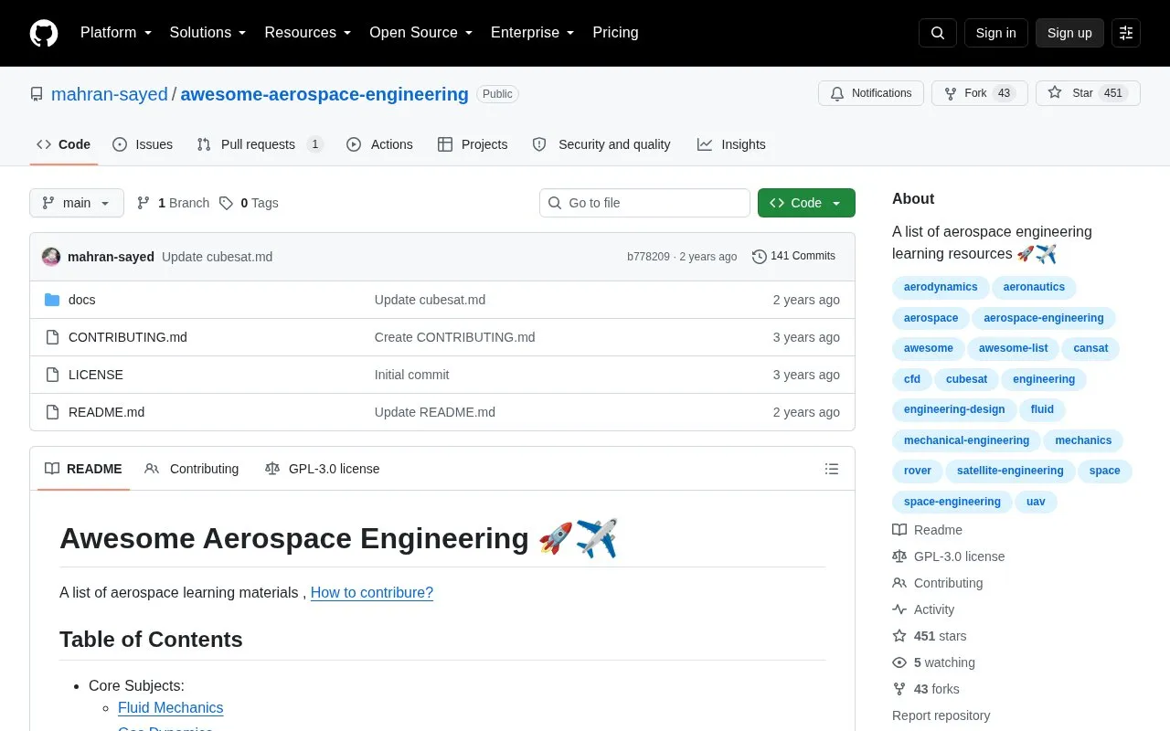Image resolution: width=1170 pixels, height=731 pixels.
Task: Expand the Enterprise menu
Action: point(533,33)
